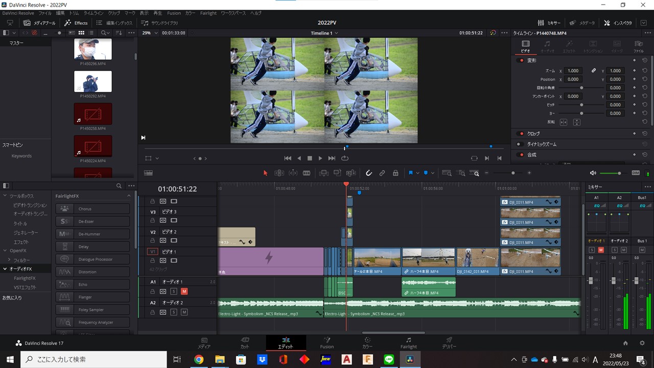Image resolution: width=654 pixels, height=368 pixels.
Task: Click the horizontal flip icon in 反転
Action: coord(564,122)
